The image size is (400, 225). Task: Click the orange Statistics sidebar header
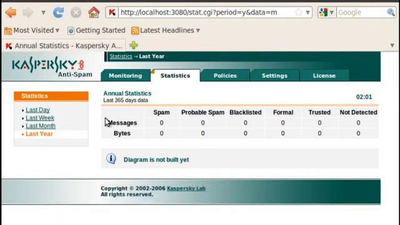tap(51, 96)
